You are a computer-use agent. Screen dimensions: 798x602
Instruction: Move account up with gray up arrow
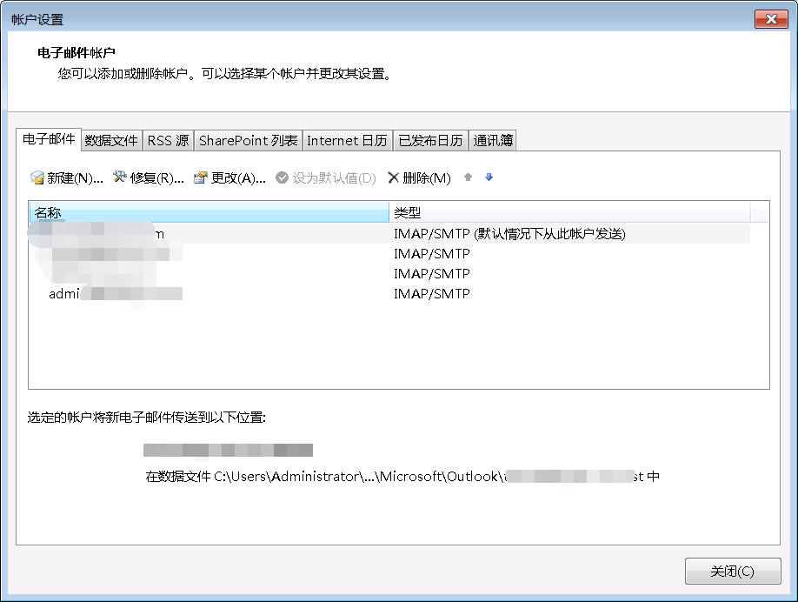pyautogui.click(x=468, y=177)
